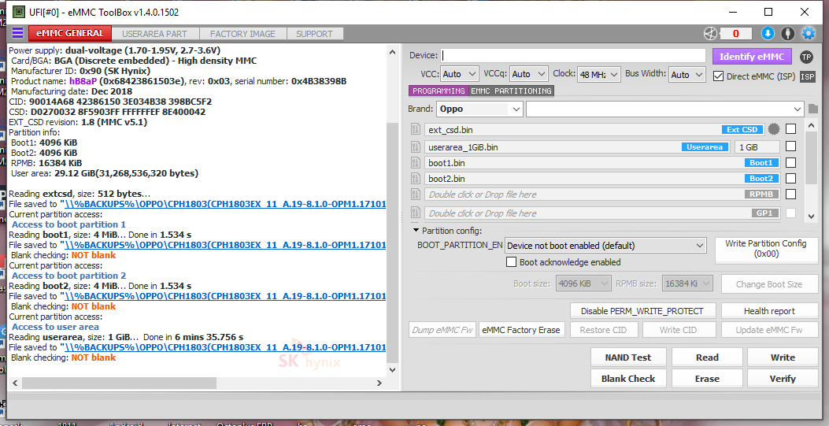The height and width of the screenshot is (426, 829).
Task: Open the Clock 48 MHz dropdown
Action: pyautogui.click(x=598, y=75)
